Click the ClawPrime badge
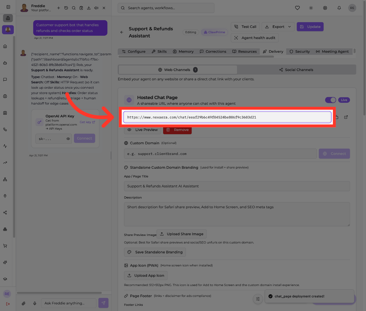The image size is (366, 311). pos(215,32)
